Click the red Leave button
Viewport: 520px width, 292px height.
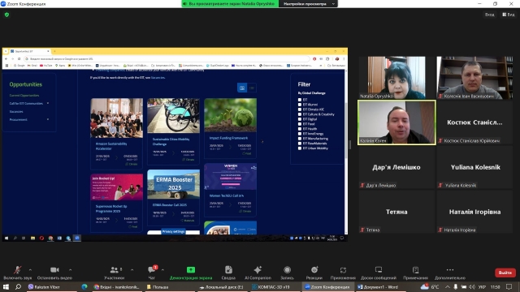[x=505, y=273]
